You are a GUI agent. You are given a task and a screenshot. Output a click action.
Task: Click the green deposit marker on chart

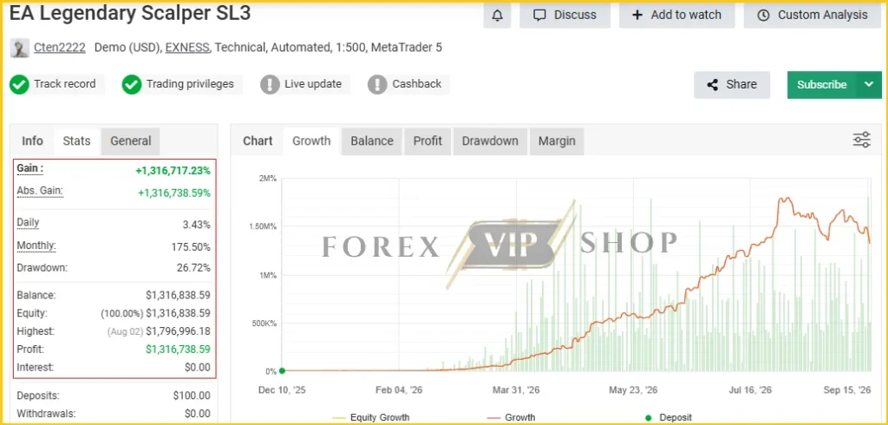click(x=282, y=371)
